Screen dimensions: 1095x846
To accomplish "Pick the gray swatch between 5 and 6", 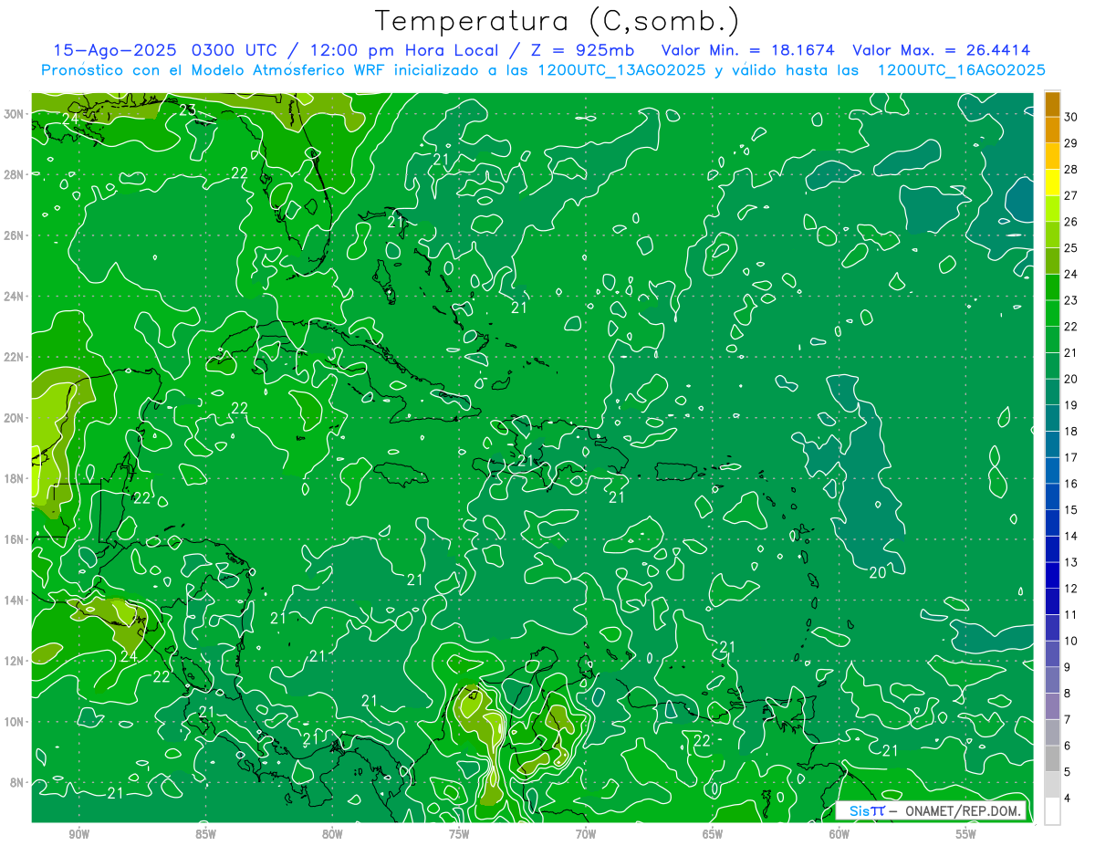I will pos(1052,758).
